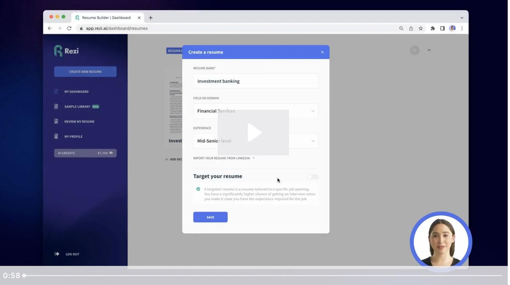This screenshot has width=510, height=285.
Task: Click the browser reload icon
Action: pyautogui.click(x=69, y=28)
